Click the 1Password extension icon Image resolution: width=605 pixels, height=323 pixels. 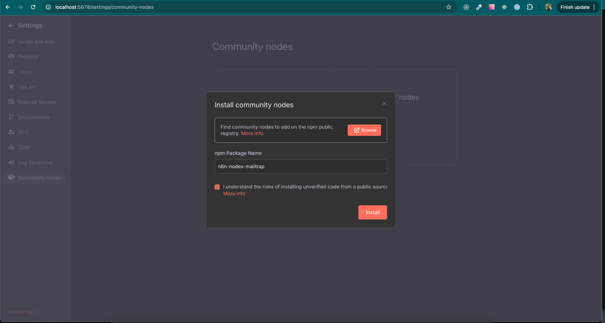click(x=517, y=7)
